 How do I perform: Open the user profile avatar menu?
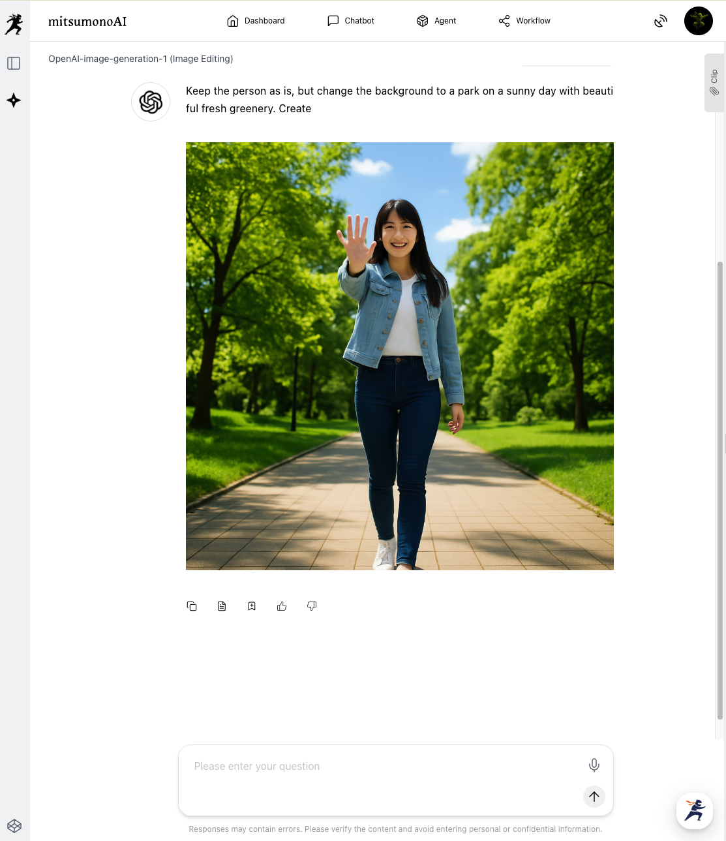[x=698, y=21]
